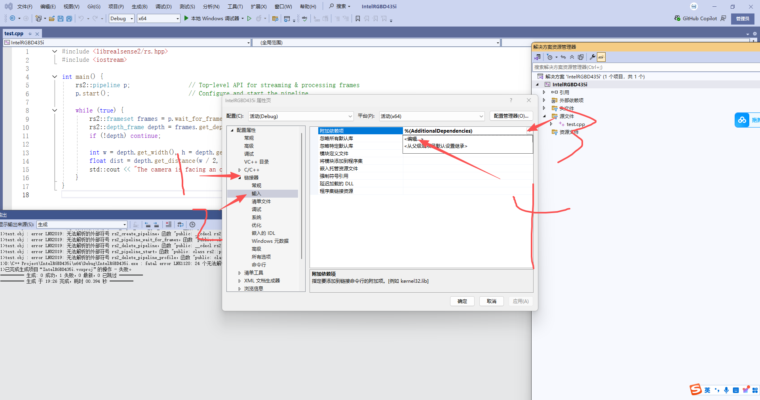
Task: Select 延迟加载的 DLL property row
Action: tap(426, 184)
